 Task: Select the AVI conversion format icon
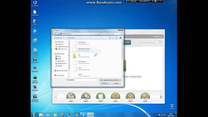[71, 97]
